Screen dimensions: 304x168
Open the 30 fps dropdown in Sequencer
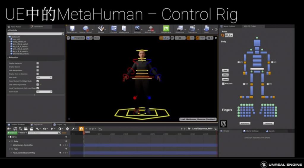coord(92,129)
